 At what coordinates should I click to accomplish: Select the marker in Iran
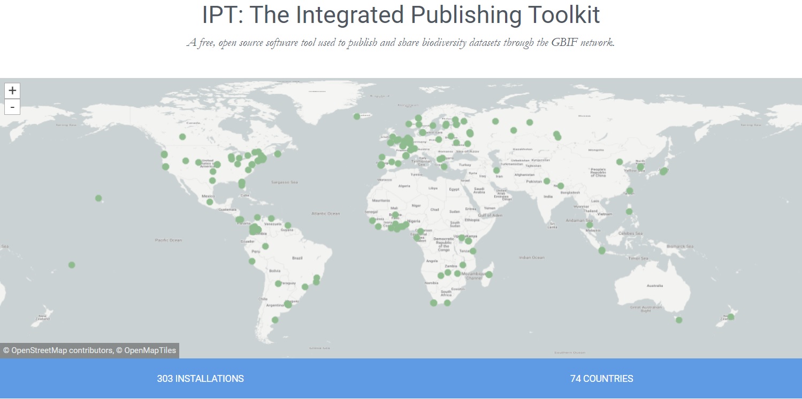click(497, 170)
